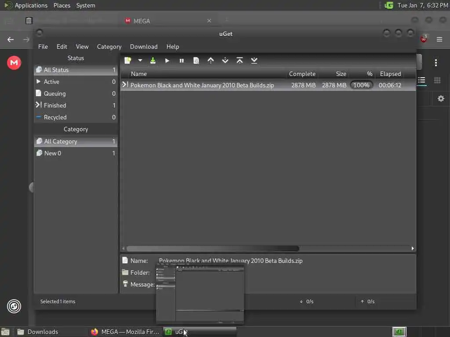
Task: Click the 100% progress bar cell
Action: (361, 85)
